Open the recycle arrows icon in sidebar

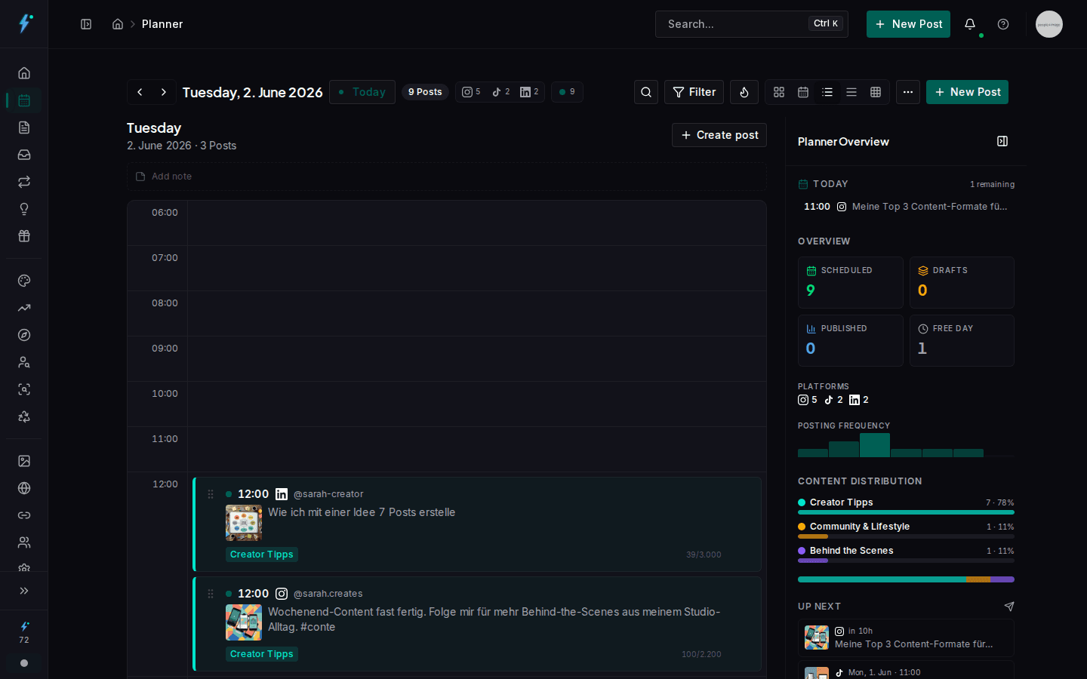[x=24, y=416]
